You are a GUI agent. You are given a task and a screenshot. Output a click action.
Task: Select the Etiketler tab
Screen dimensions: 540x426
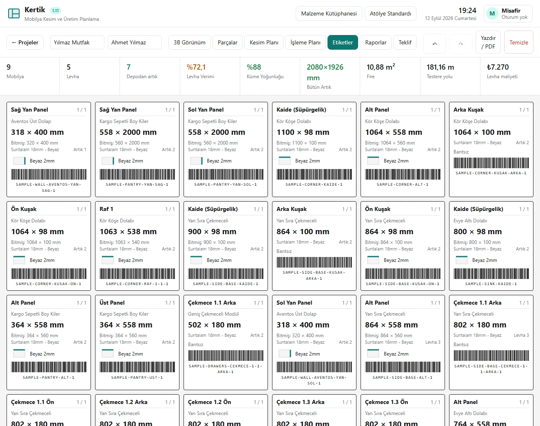click(x=343, y=42)
